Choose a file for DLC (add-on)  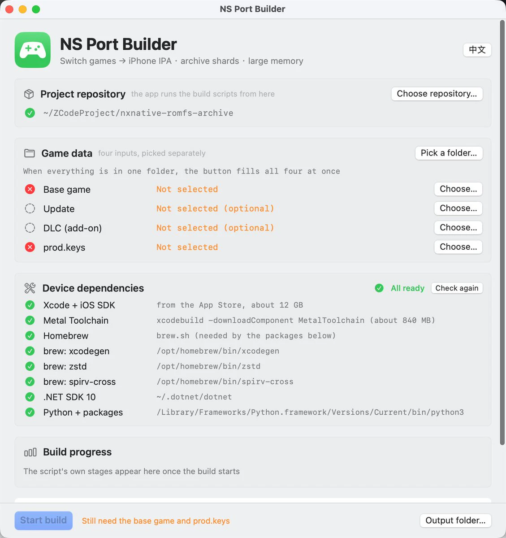(458, 227)
